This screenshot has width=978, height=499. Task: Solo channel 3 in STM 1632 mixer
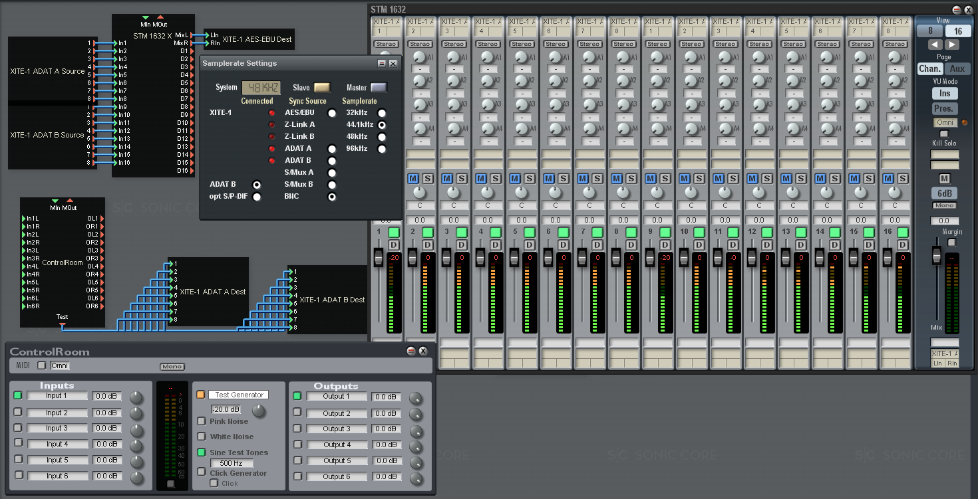coord(461,178)
